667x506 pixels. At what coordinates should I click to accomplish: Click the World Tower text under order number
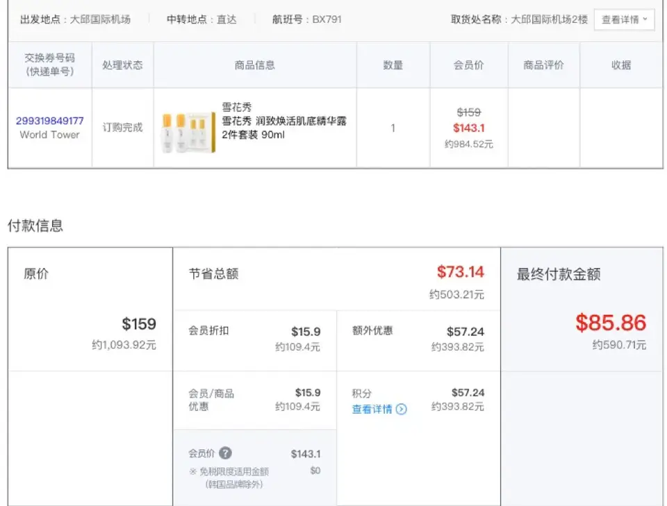[50, 135]
